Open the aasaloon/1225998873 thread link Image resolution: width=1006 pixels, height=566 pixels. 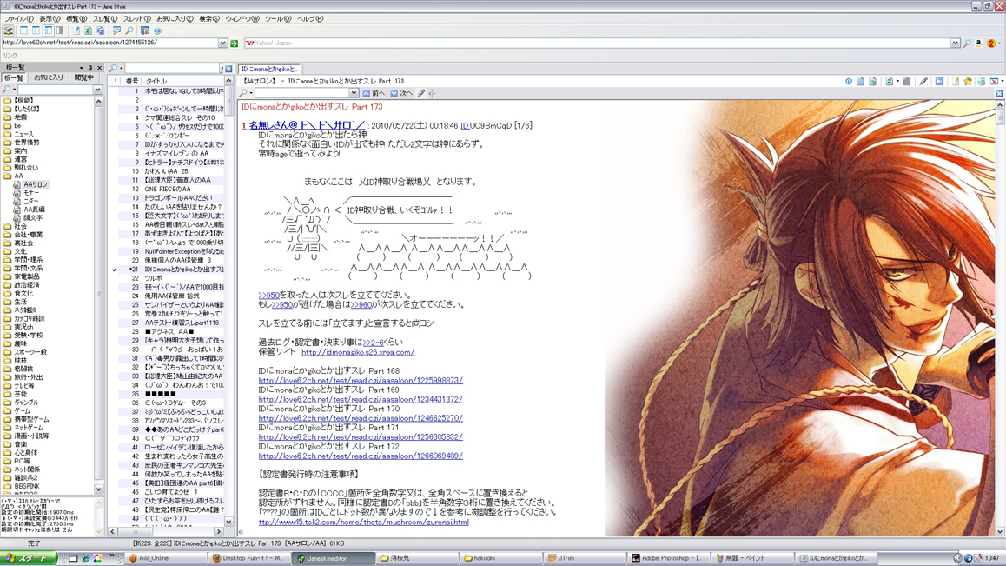361,380
